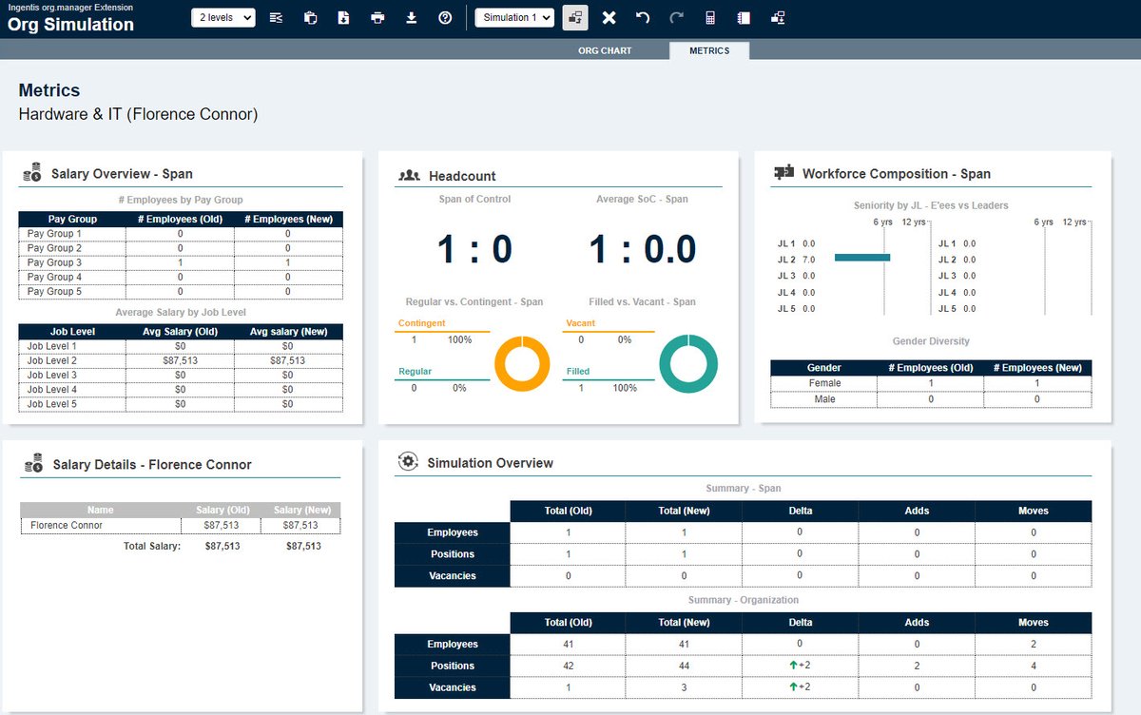This screenshot has height=715, width=1141.
Task: Open the 2 levels dropdown
Action: click(x=223, y=17)
